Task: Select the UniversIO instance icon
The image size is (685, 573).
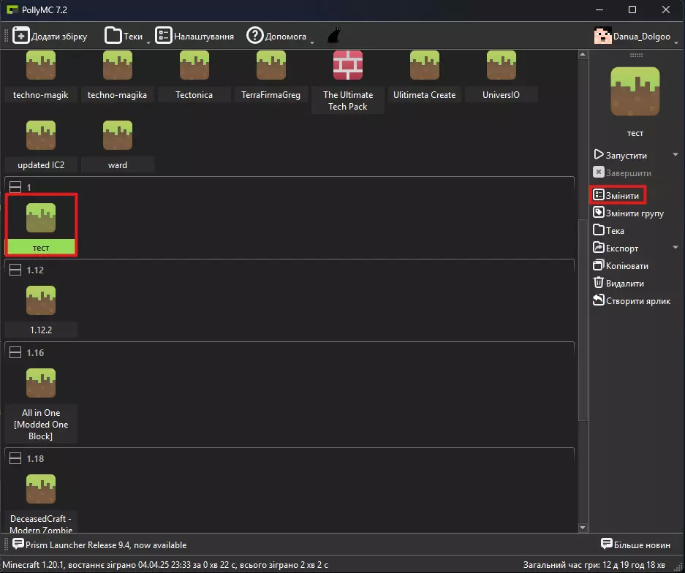Action: point(502,65)
